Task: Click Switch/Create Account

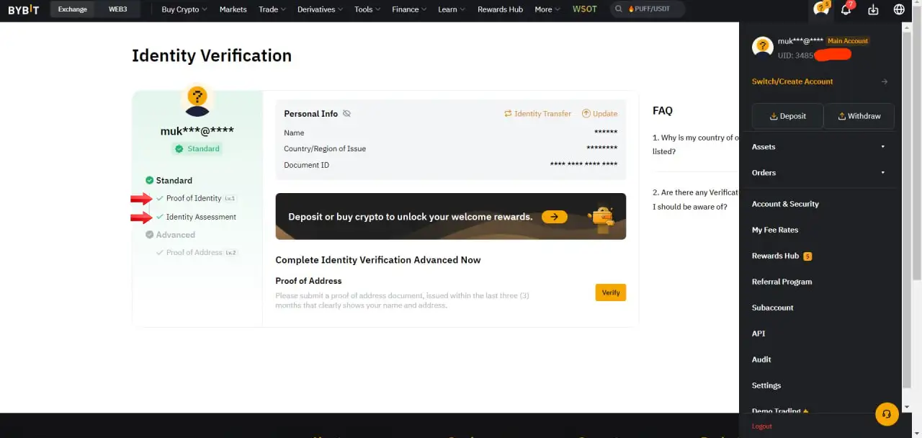Action: 792,81
